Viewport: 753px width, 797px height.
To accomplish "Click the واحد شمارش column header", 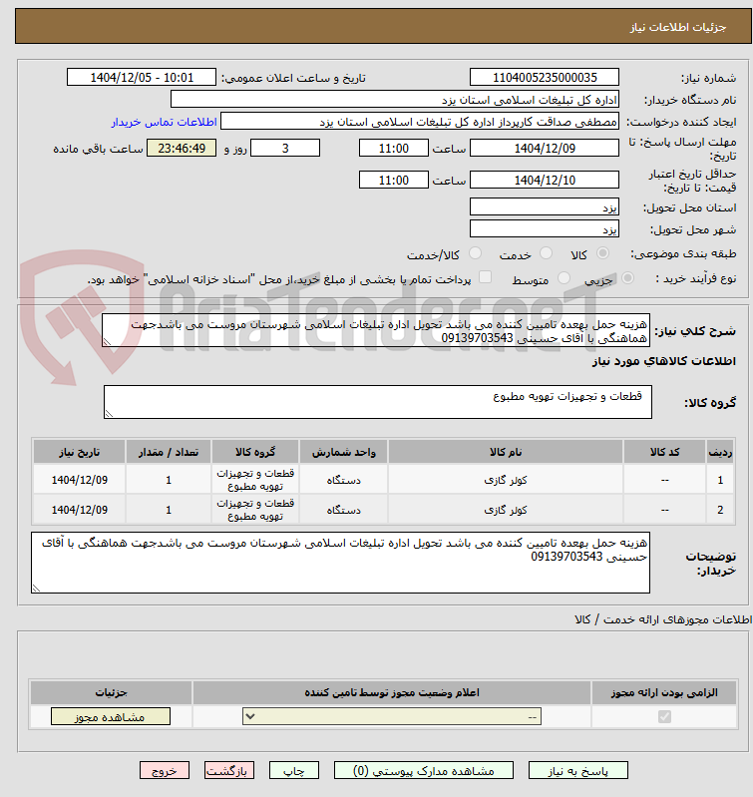I will click(x=344, y=453).
